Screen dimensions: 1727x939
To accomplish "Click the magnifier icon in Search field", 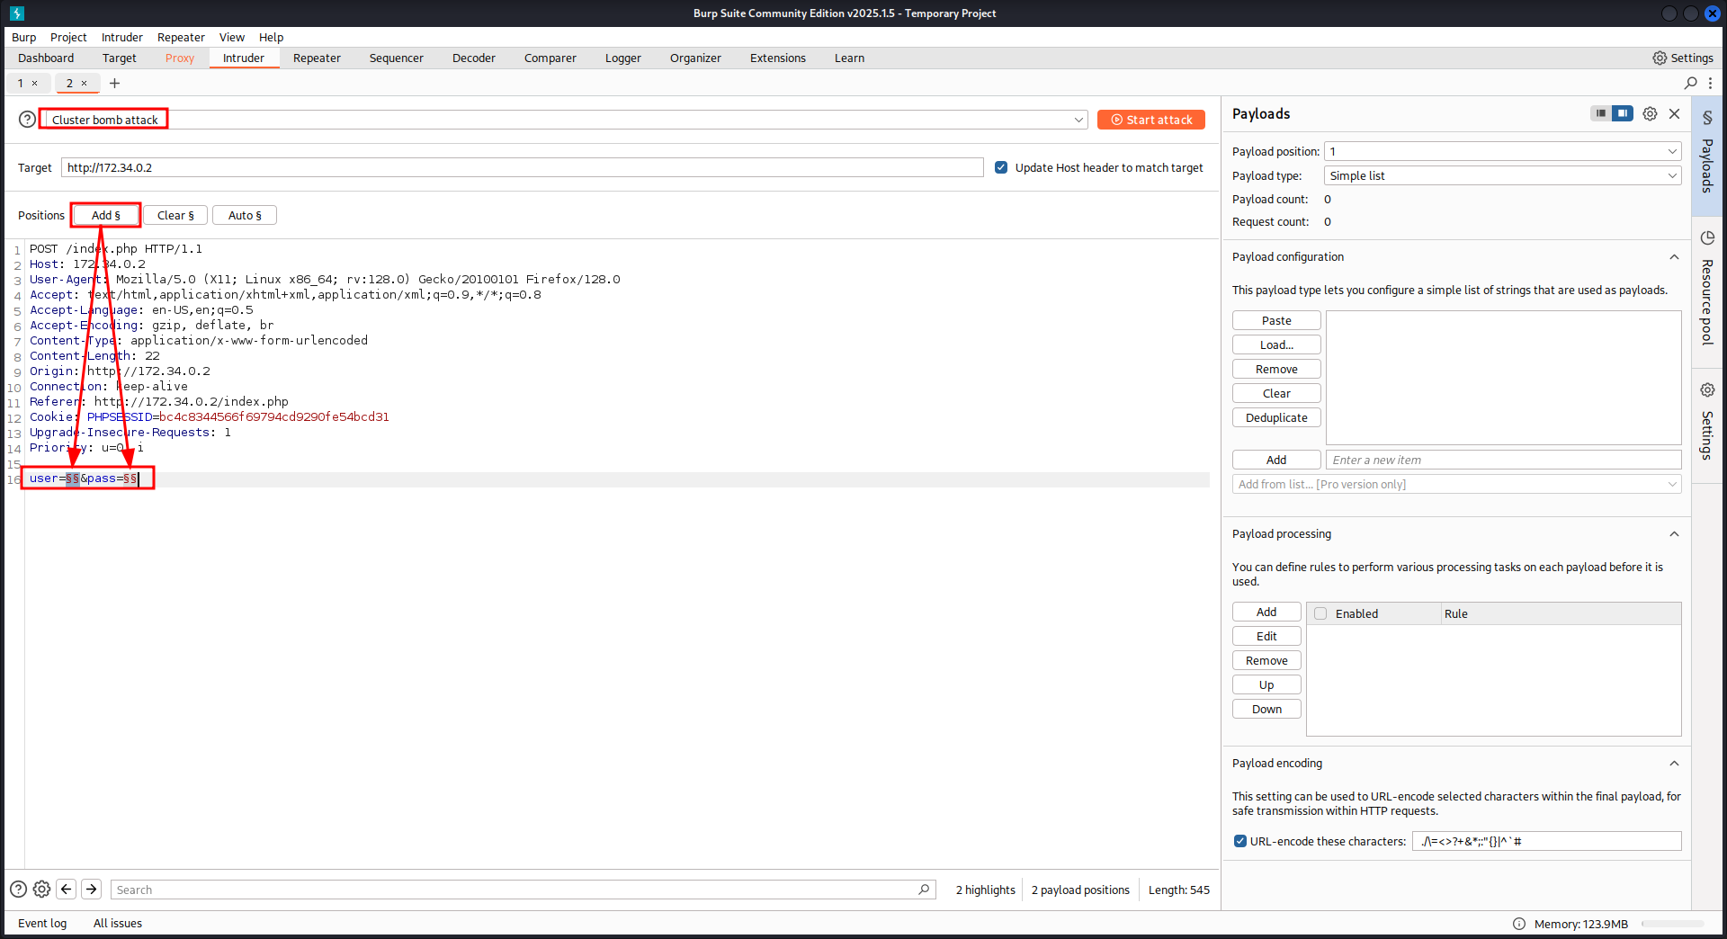I will [x=924, y=889].
